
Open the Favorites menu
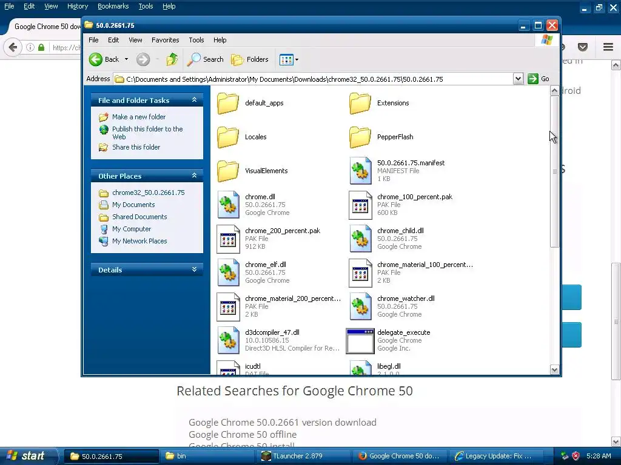[165, 40]
